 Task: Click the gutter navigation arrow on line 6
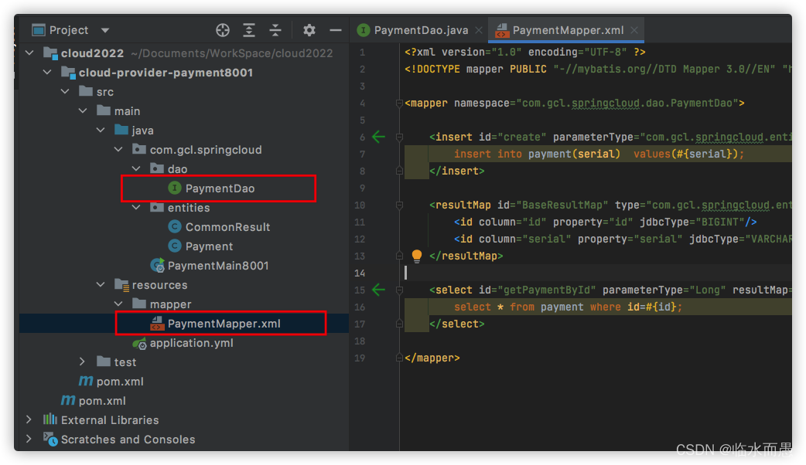pyautogui.click(x=378, y=137)
